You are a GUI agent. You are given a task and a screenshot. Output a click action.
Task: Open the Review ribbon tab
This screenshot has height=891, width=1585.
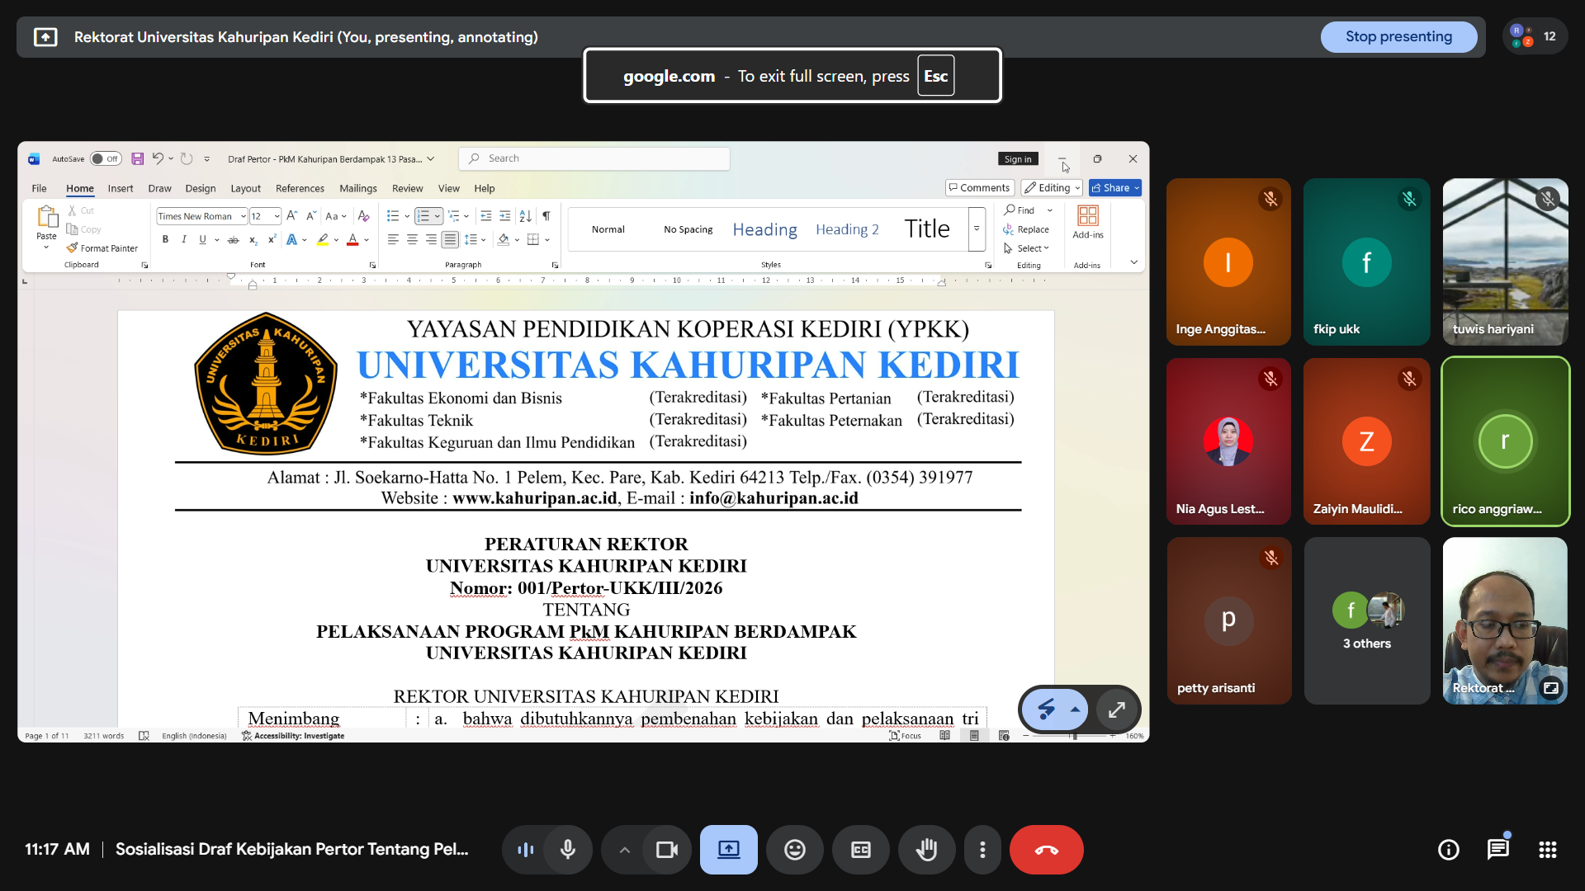(407, 189)
